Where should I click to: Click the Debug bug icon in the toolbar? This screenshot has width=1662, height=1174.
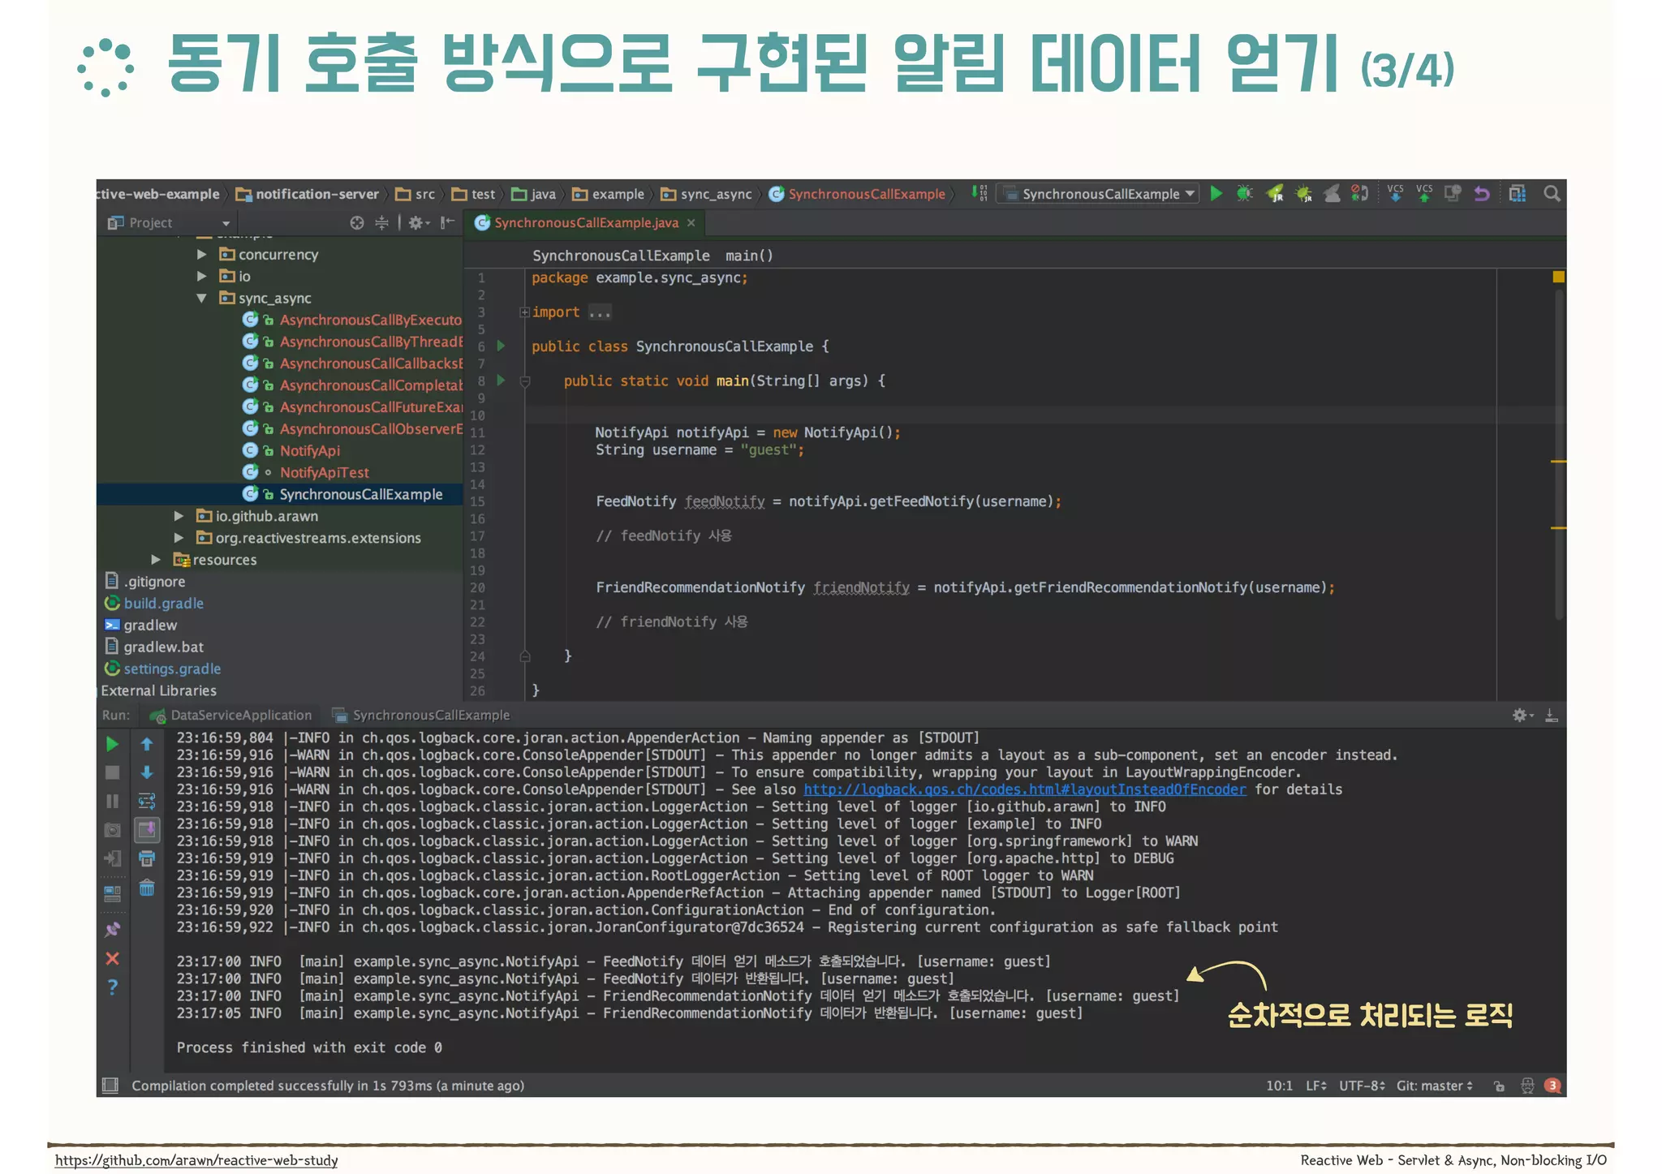click(x=1244, y=193)
